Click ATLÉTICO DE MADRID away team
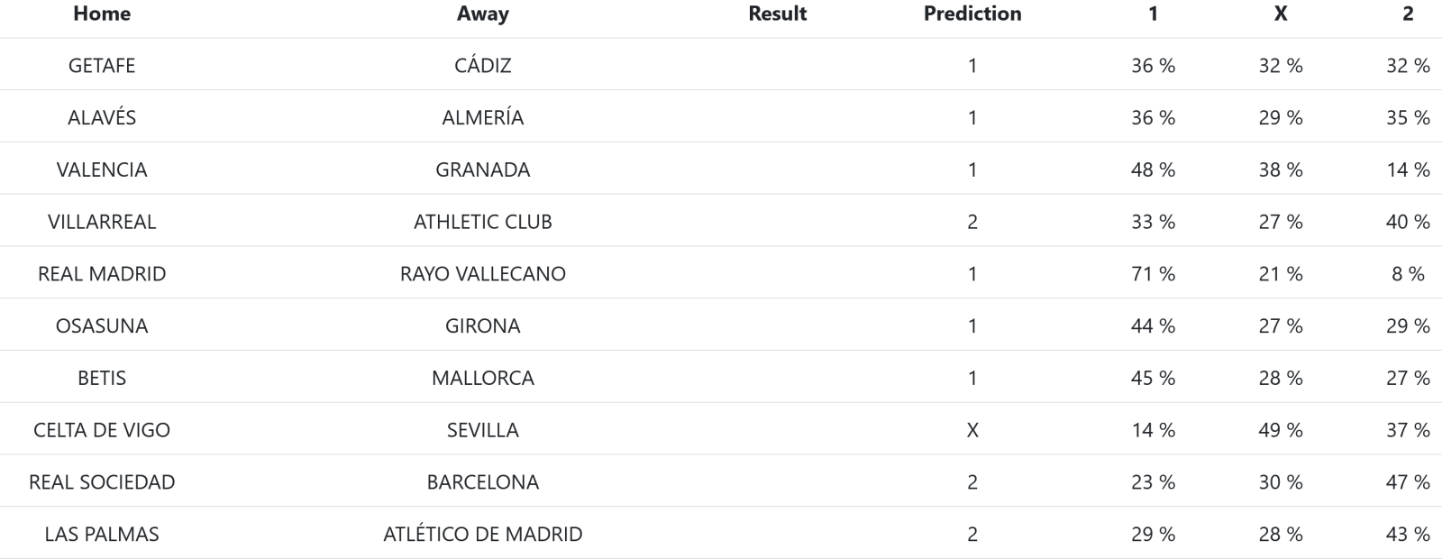 point(482,534)
